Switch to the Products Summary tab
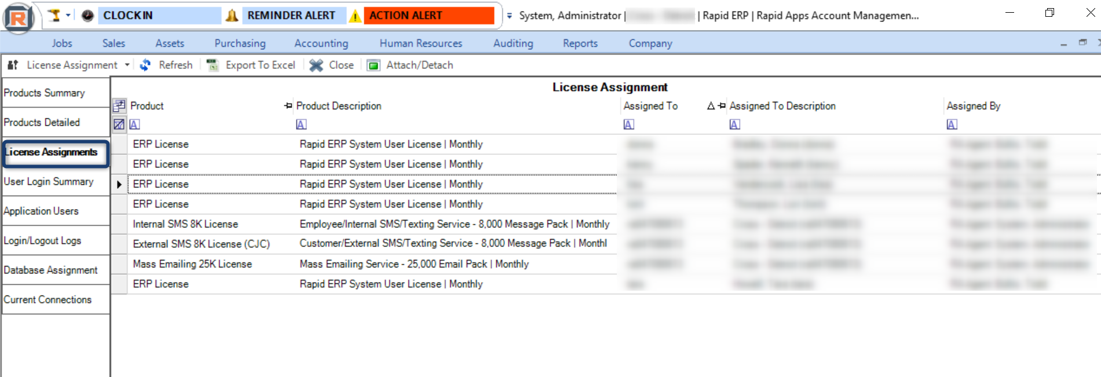Screen dimensions: 1101x377 point(56,93)
